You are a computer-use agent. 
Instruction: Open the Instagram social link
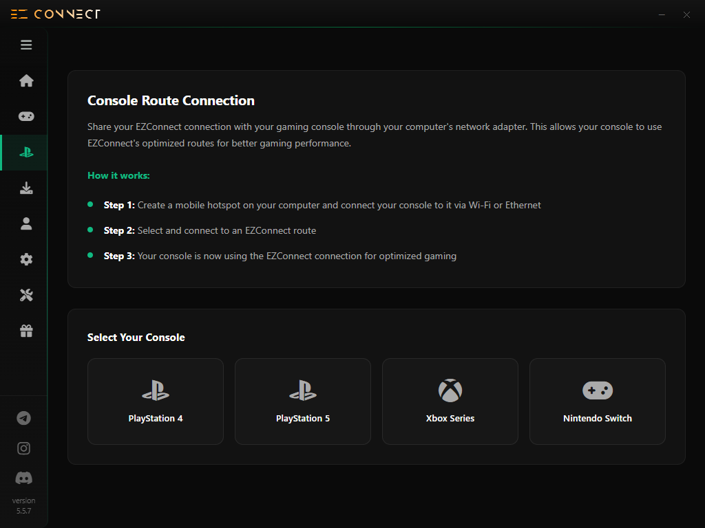(24, 448)
